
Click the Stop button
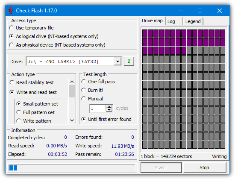tap(204, 167)
